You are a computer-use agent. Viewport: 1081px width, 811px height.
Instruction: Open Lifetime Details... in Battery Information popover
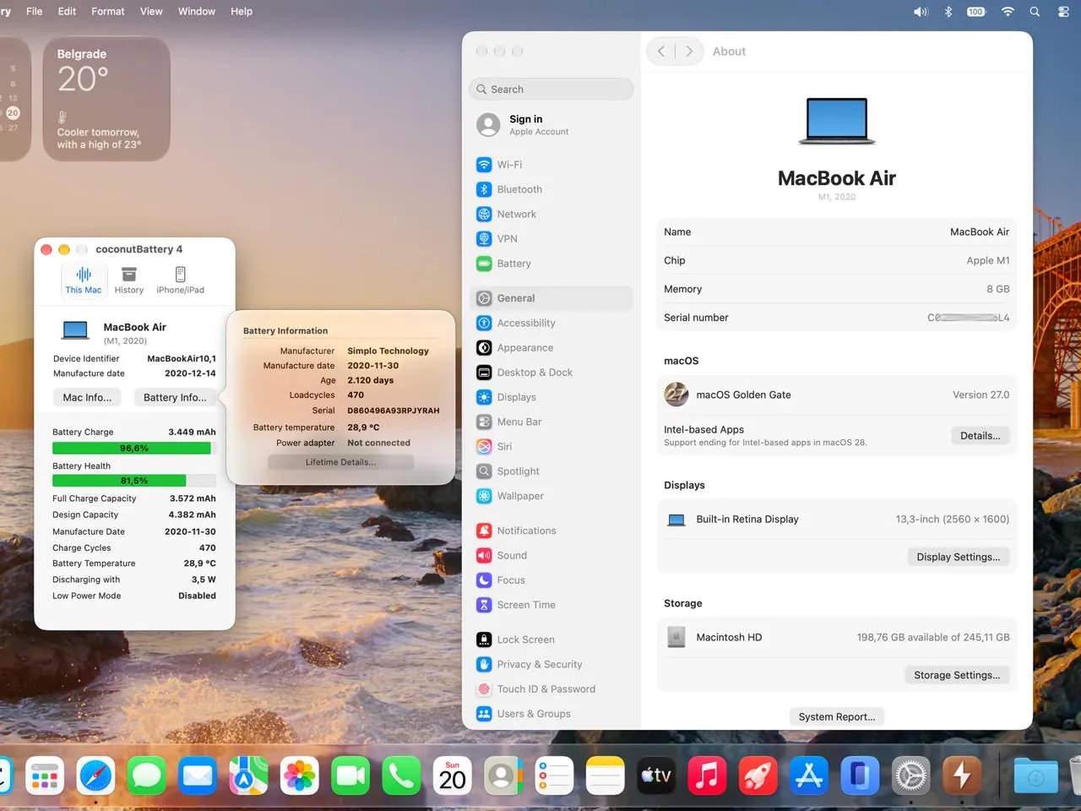(x=341, y=462)
